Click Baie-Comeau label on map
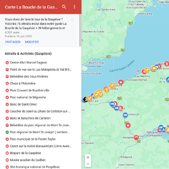The height and width of the screenshot is (169, 169). point(97,63)
